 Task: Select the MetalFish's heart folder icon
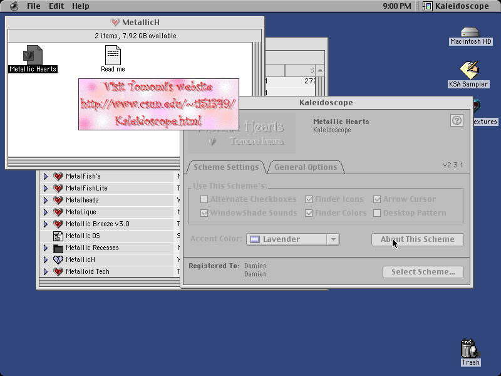point(58,176)
